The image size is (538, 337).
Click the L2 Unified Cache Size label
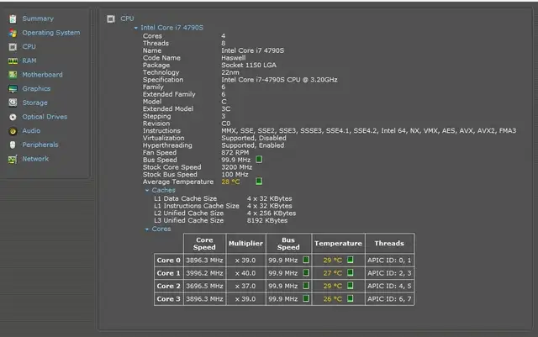(x=188, y=213)
